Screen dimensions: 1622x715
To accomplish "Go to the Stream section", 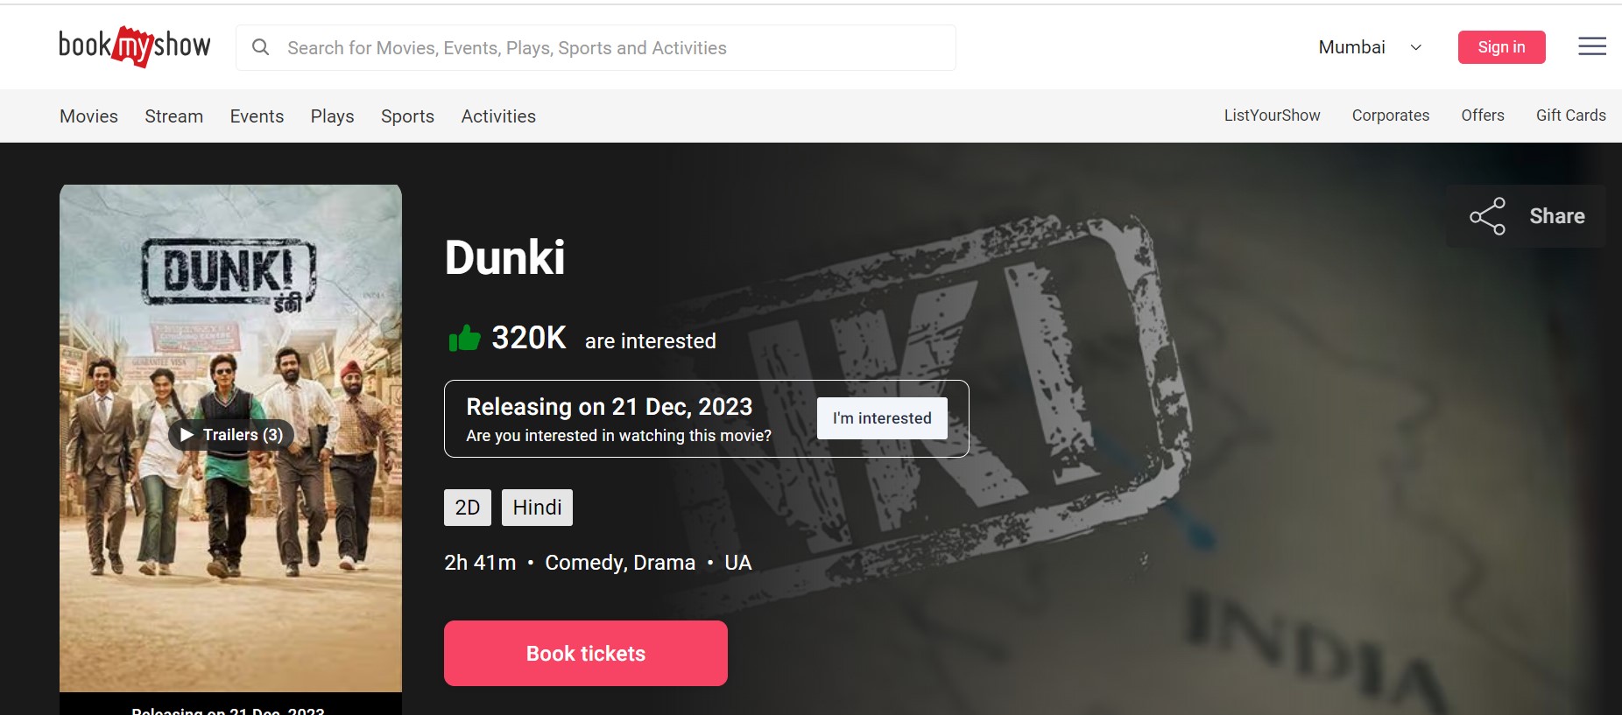I will tap(173, 116).
